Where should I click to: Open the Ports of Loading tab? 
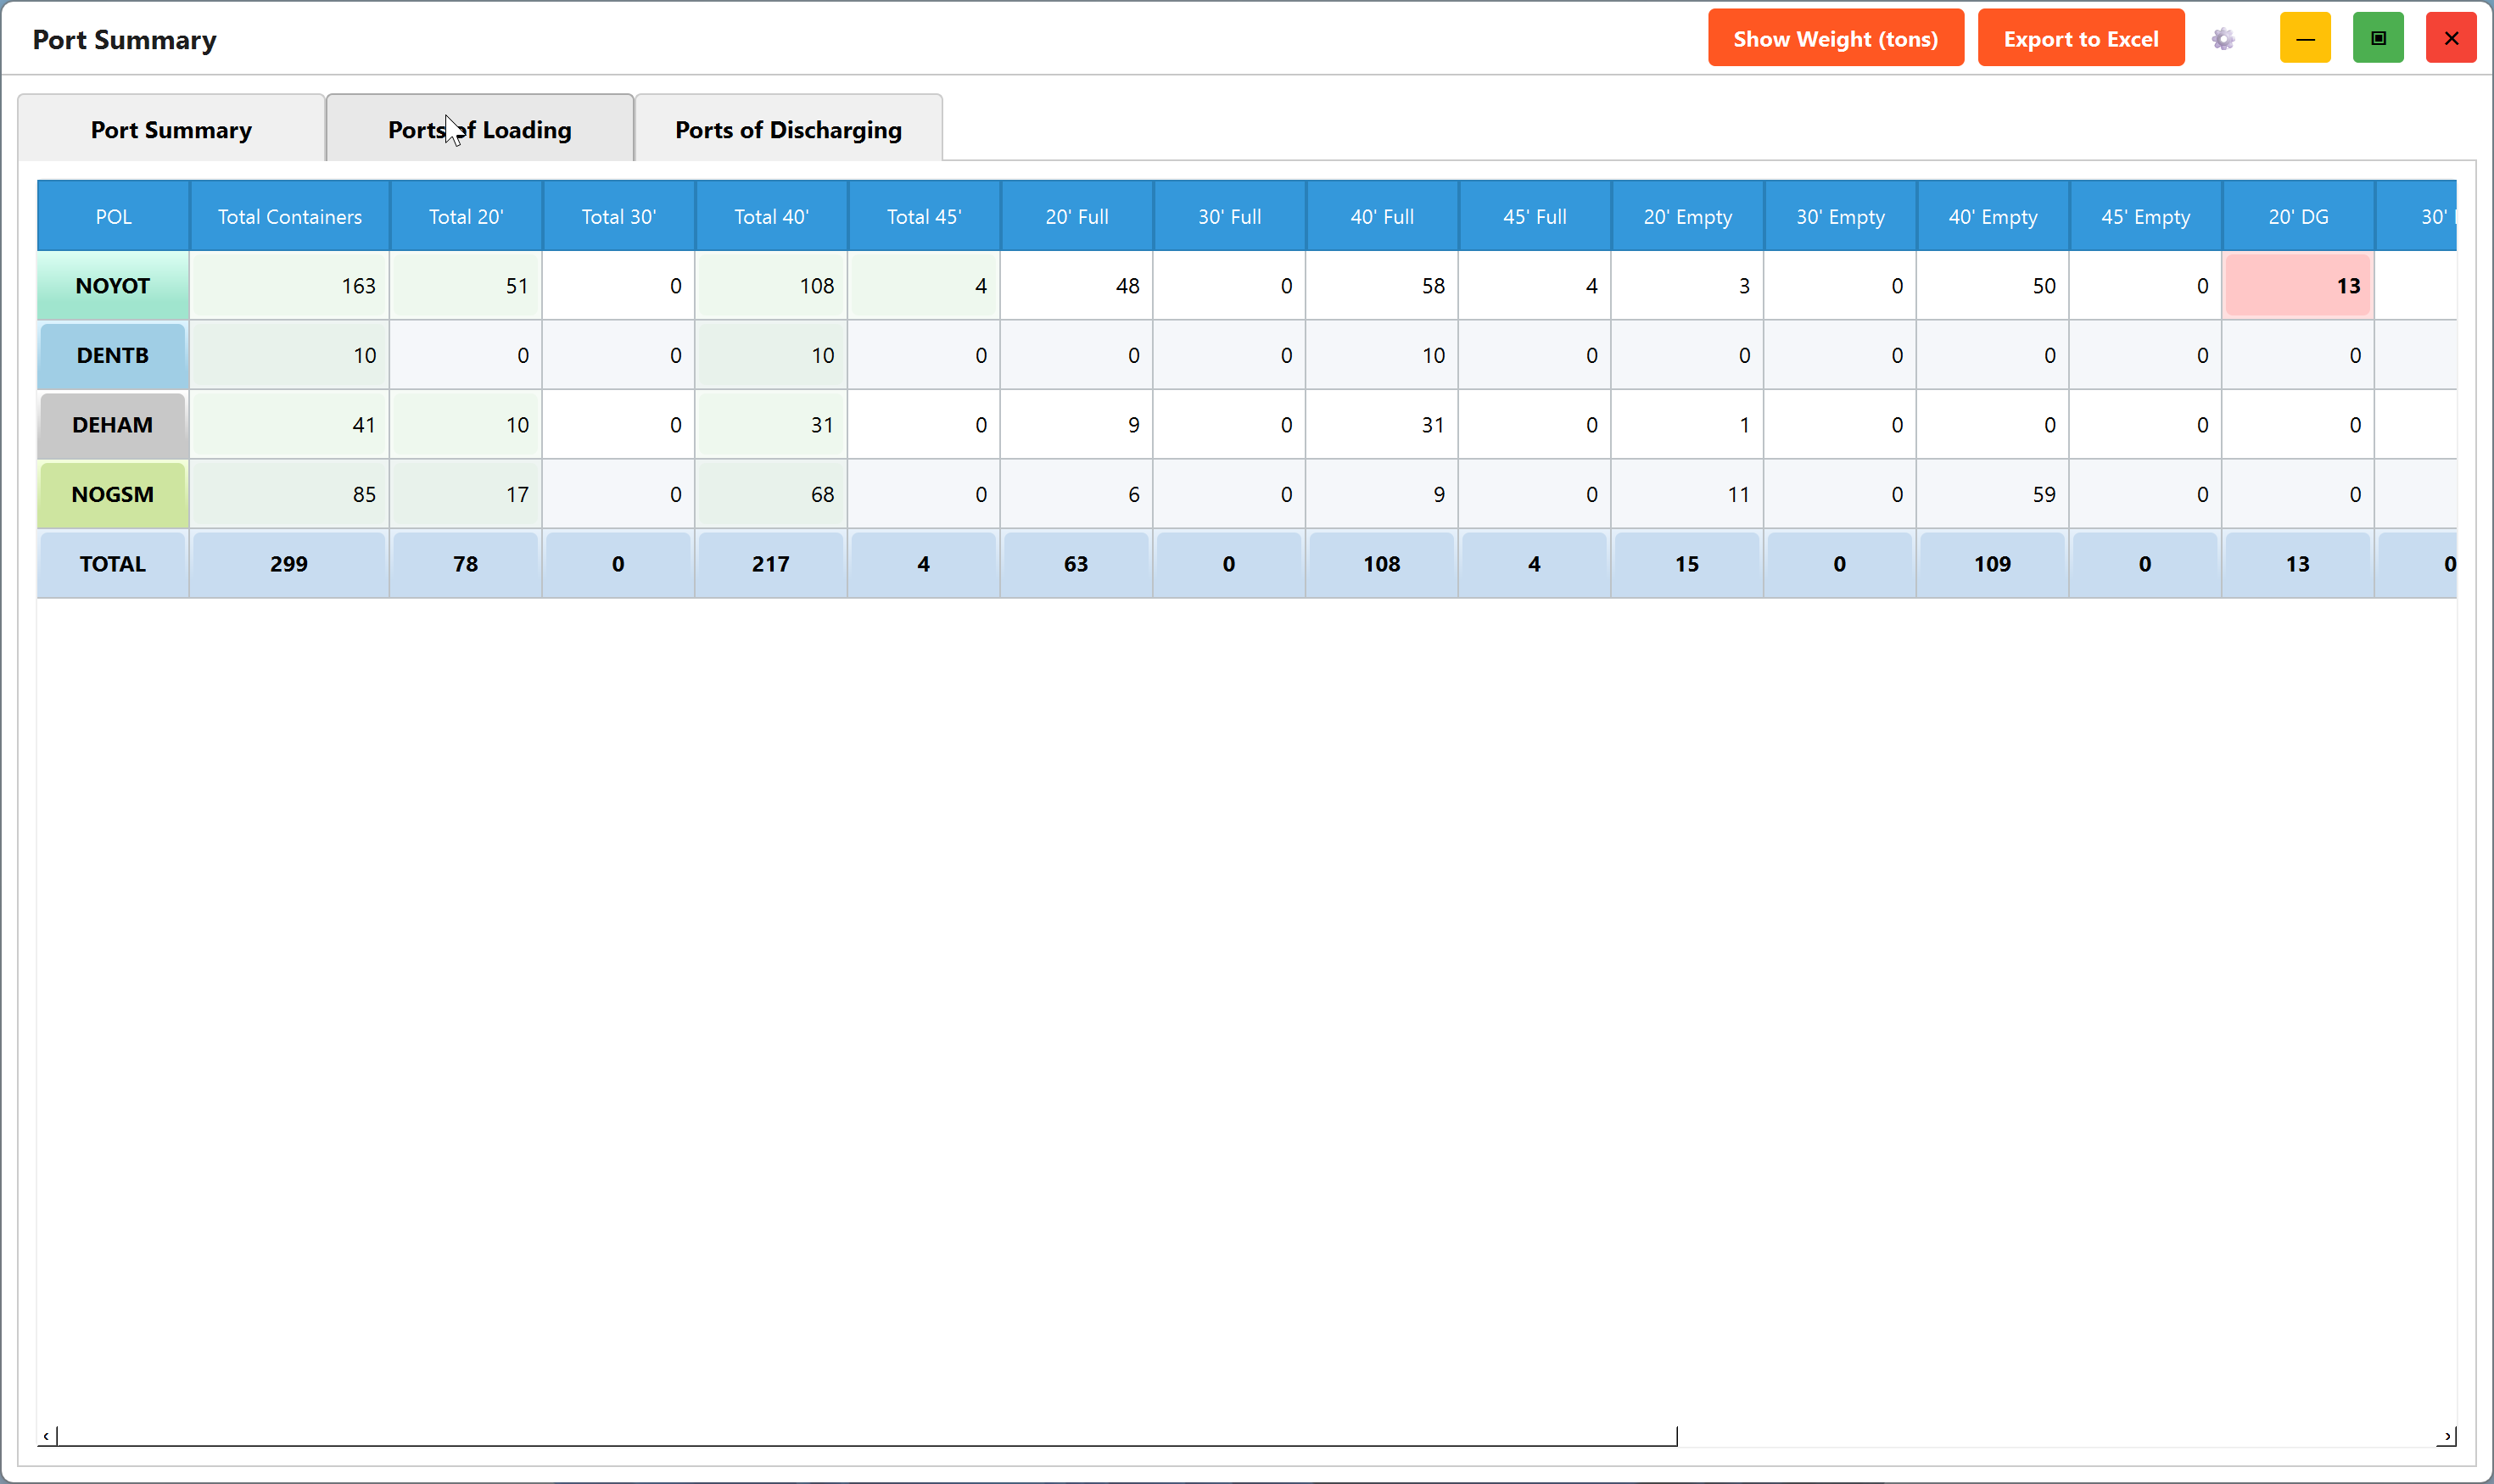(x=480, y=128)
